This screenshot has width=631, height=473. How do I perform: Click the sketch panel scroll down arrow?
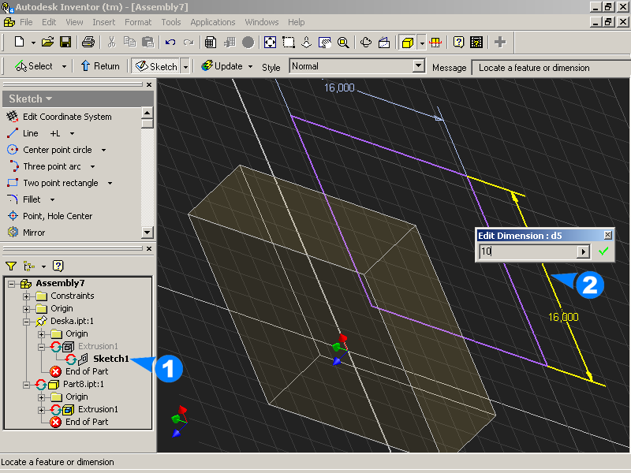pos(147,233)
